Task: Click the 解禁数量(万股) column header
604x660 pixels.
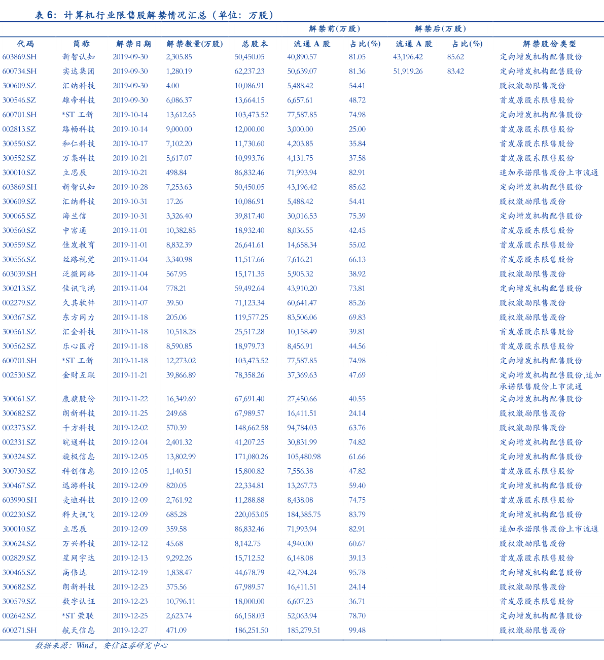Action: click(x=195, y=44)
